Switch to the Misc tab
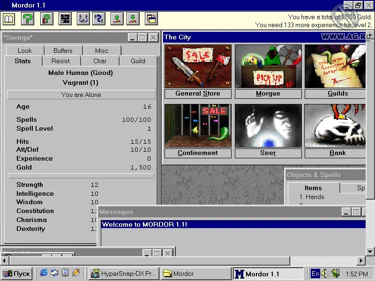The height and width of the screenshot is (281, 375). click(102, 51)
